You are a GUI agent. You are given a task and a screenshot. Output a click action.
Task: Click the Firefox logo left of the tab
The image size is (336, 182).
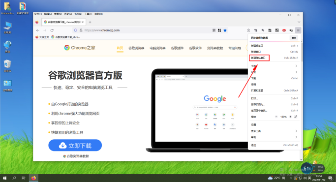click(x=37, y=22)
